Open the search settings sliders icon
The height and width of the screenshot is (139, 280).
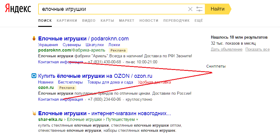tap(199, 9)
